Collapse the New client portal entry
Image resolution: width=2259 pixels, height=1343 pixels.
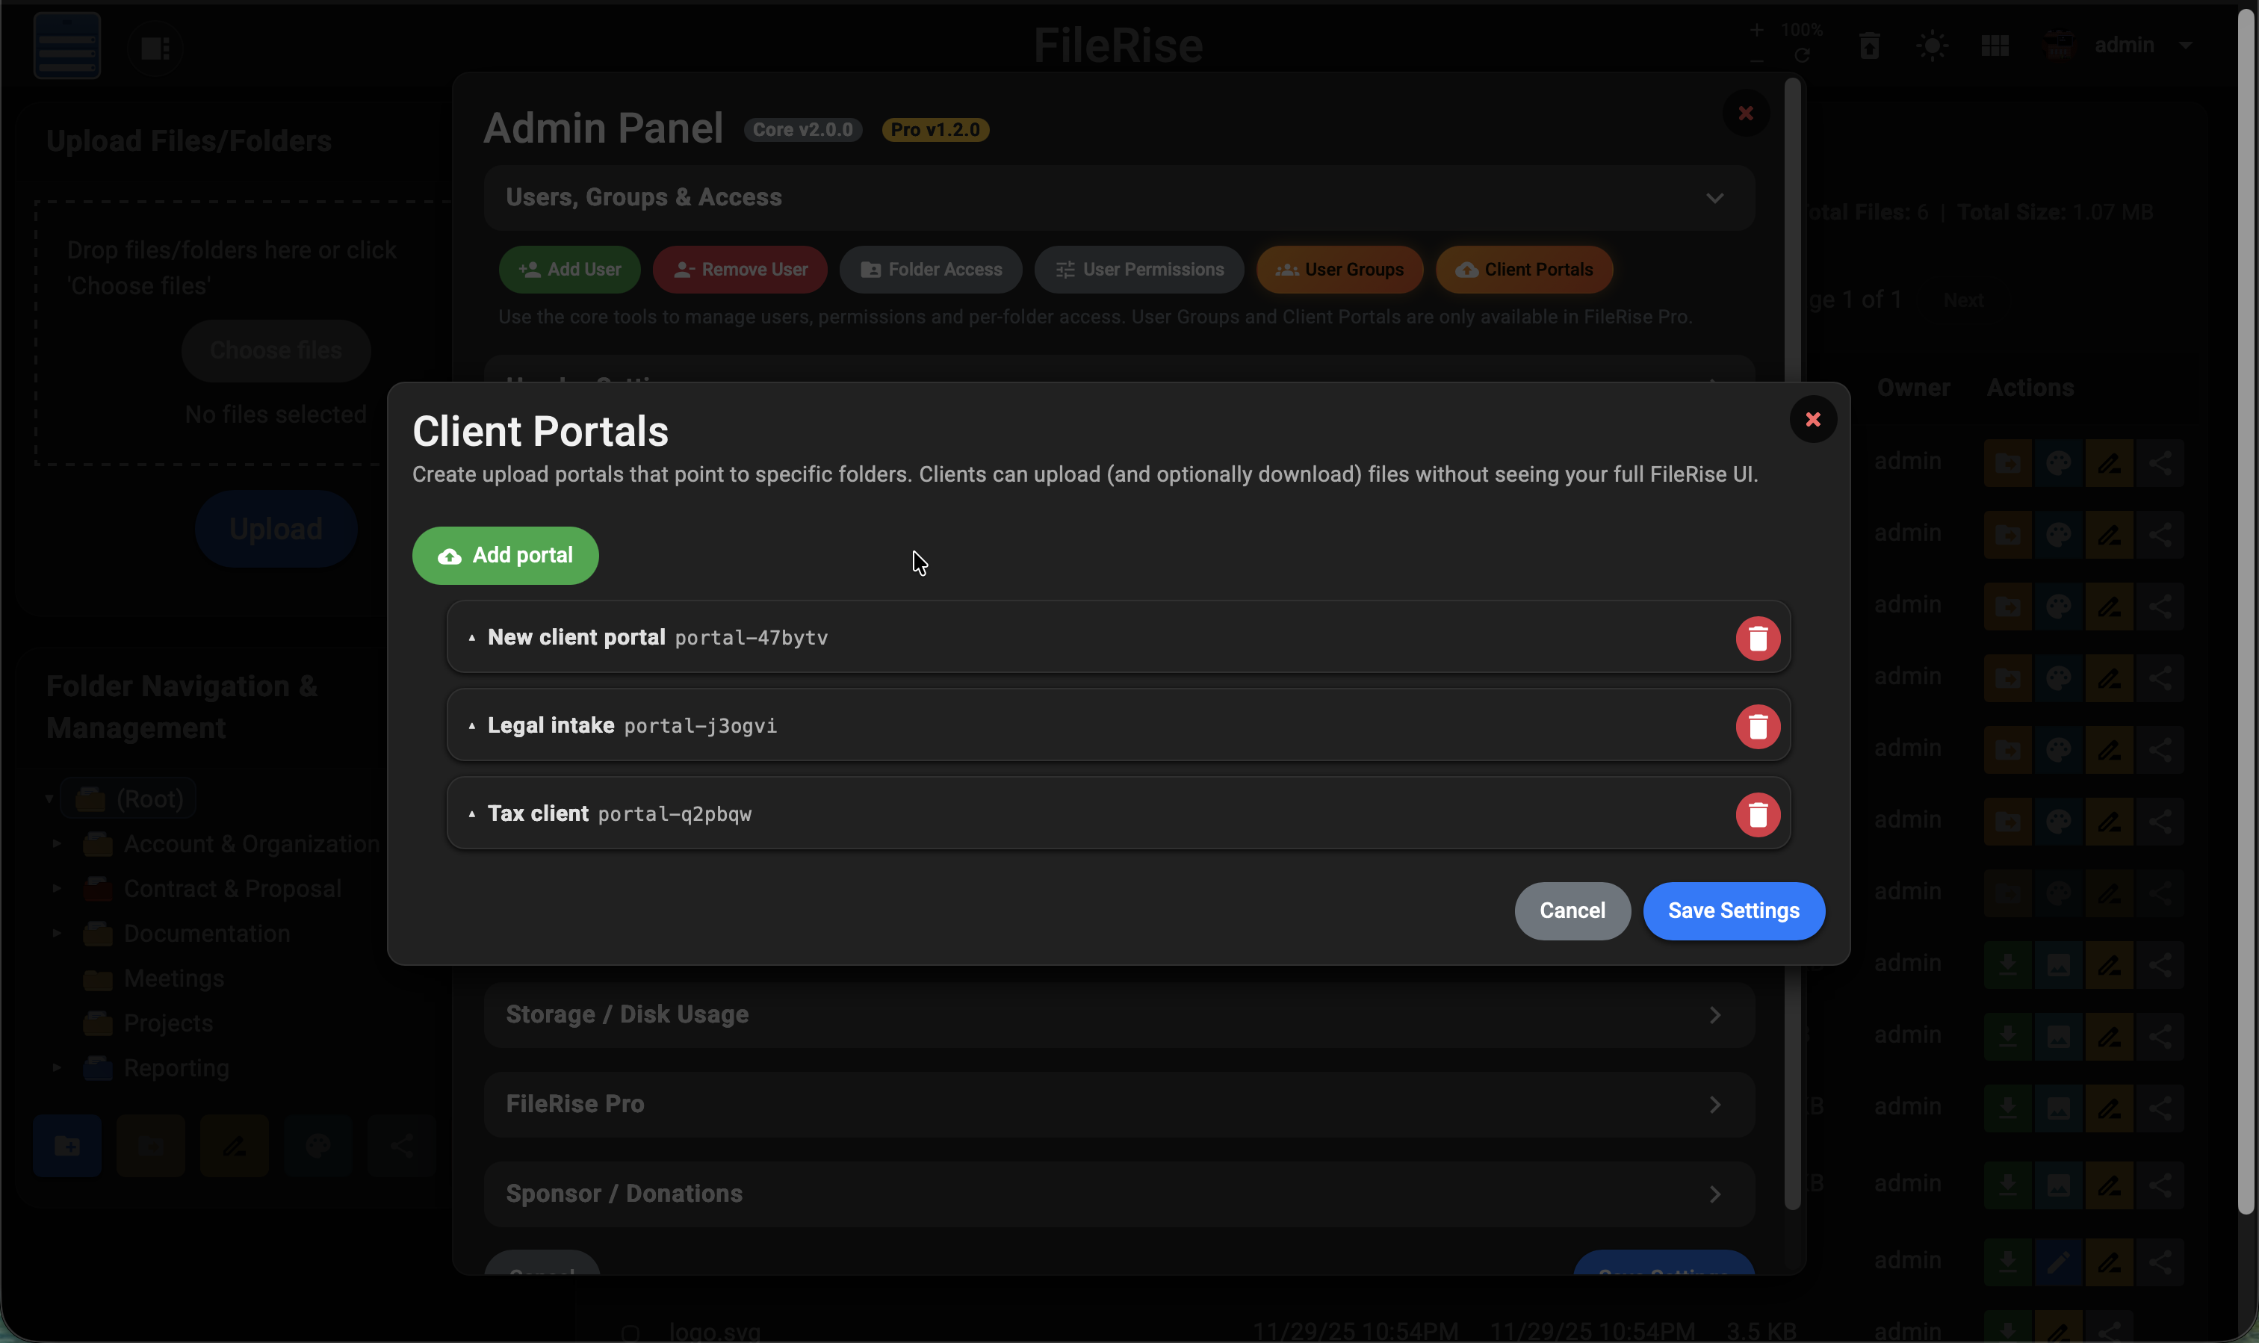coord(471,637)
